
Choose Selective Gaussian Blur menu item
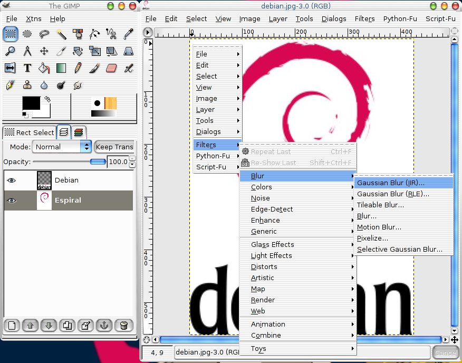coord(403,250)
